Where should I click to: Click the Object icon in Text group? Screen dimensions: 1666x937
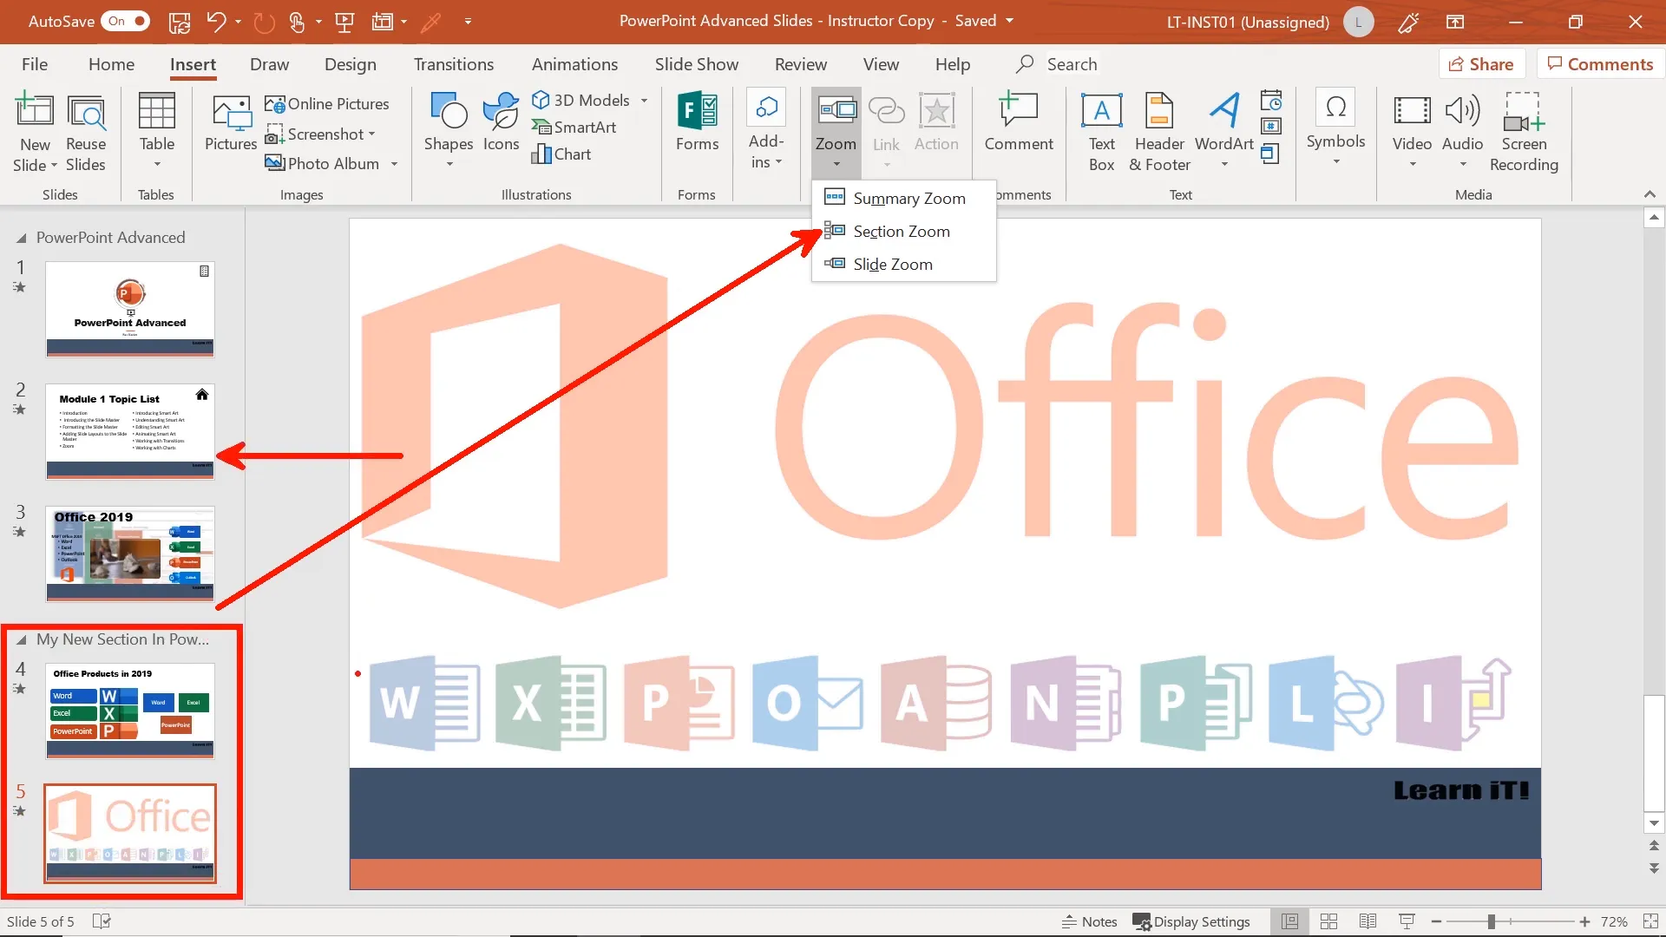tap(1269, 154)
